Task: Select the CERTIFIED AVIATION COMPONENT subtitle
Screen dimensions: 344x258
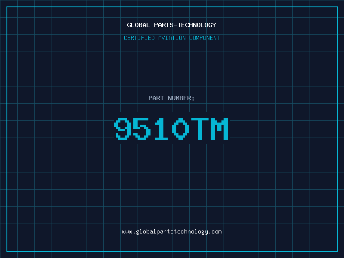Action: (x=172, y=38)
